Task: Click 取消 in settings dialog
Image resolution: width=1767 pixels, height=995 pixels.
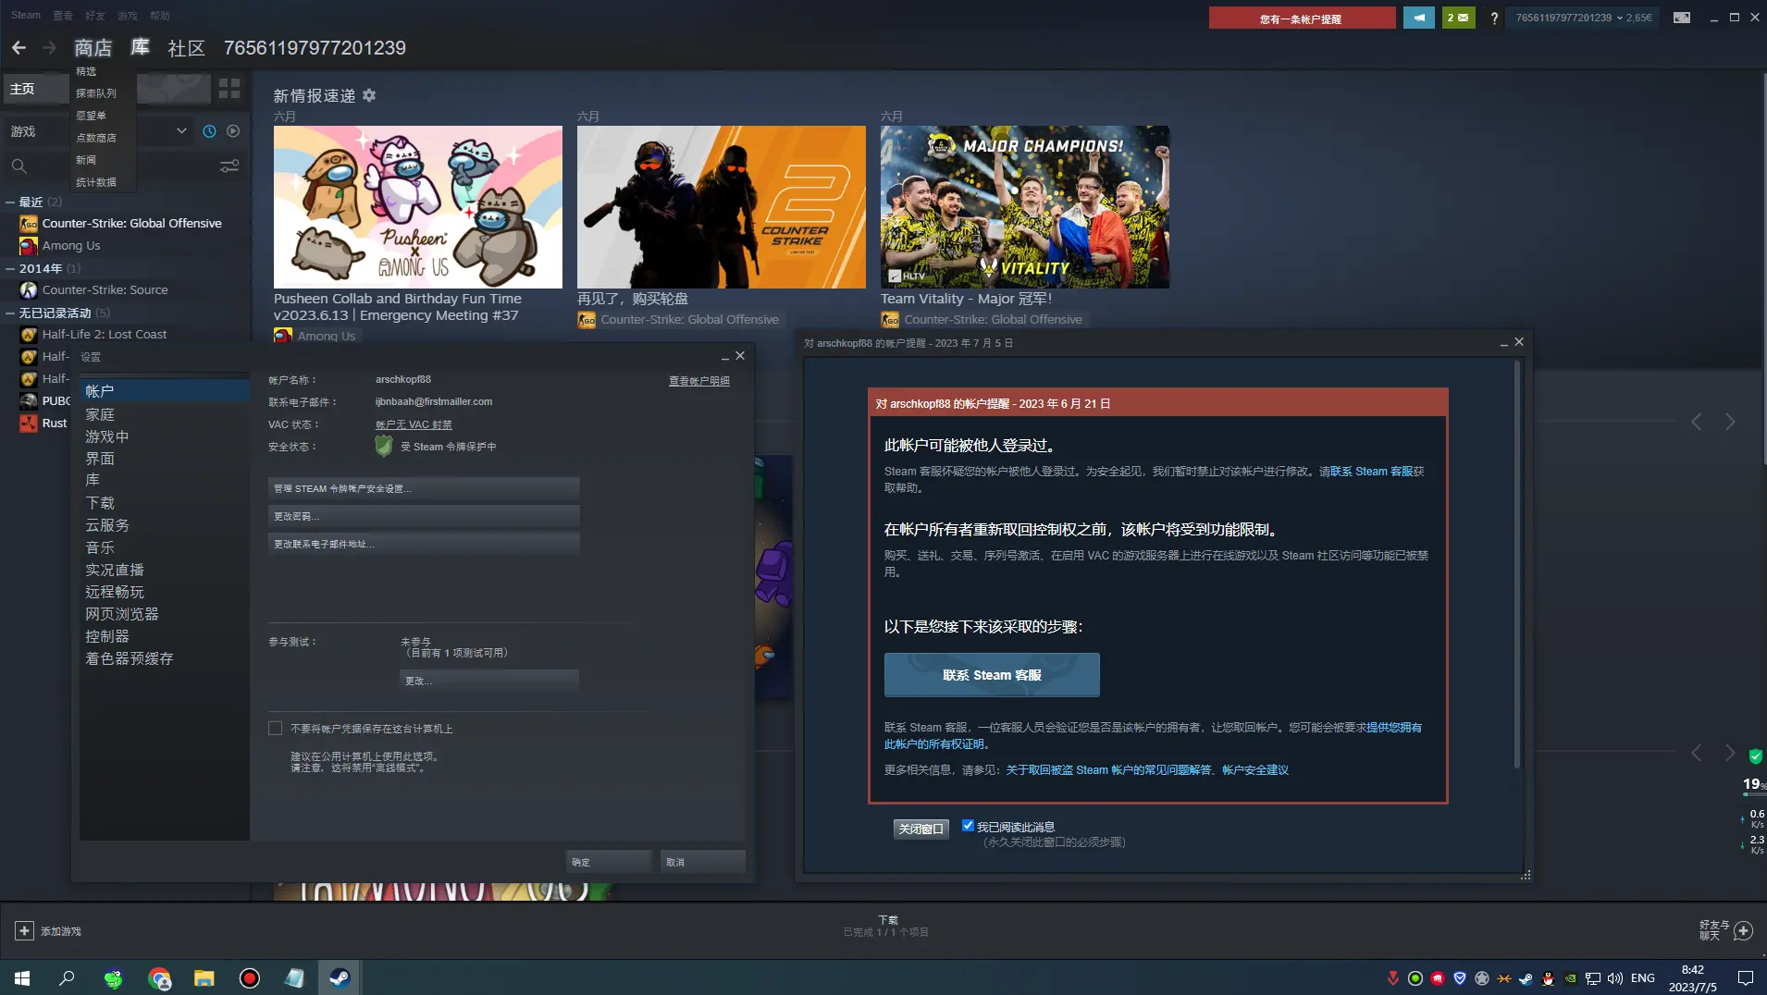Action: point(702,862)
